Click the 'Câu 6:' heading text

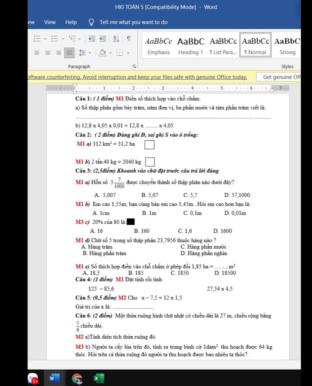click(83, 316)
